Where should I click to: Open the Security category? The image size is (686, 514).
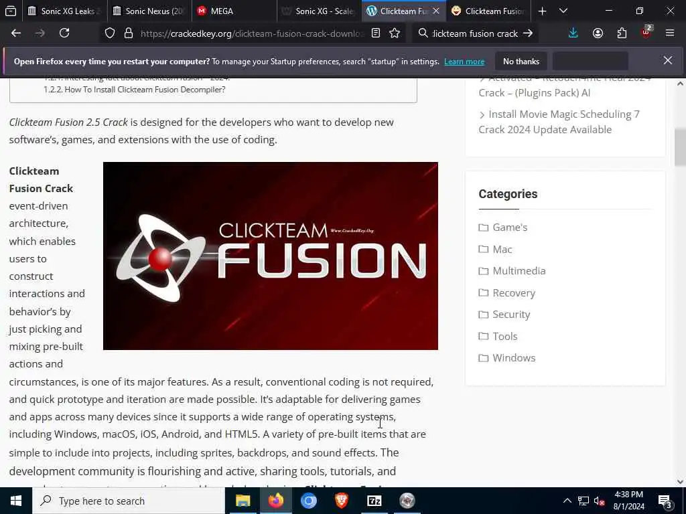click(x=511, y=315)
